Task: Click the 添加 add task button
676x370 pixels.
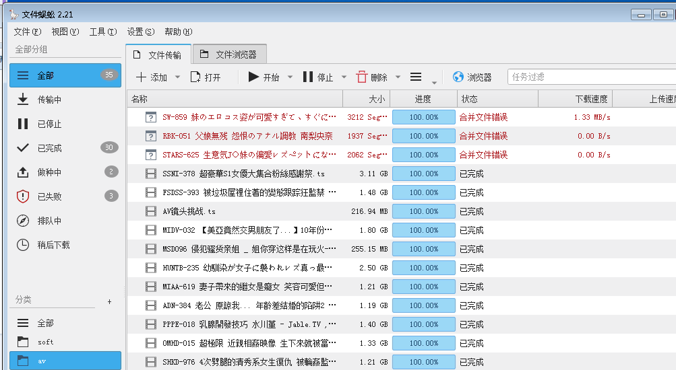Action: pyautogui.click(x=152, y=77)
